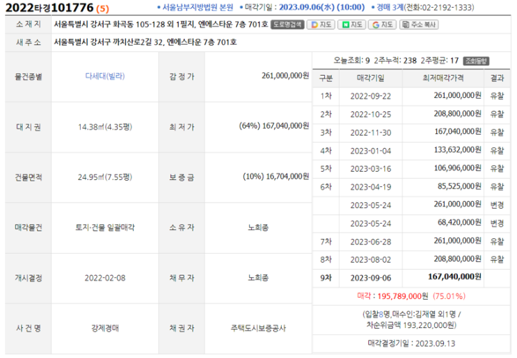Viewport: 517px width, 358px height.
Task: Click the 9차 bold price 167,040,000원
Action: [x=454, y=277]
